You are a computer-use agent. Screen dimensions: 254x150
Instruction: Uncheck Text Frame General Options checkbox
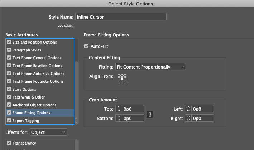[9, 57]
